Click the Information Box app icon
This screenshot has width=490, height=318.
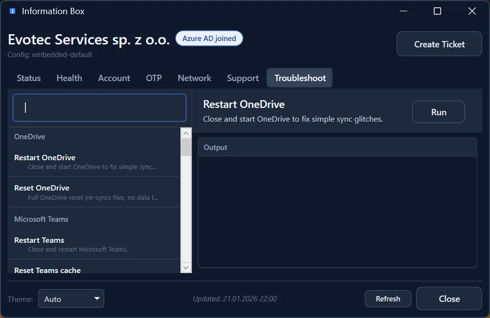pyautogui.click(x=13, y=11)
